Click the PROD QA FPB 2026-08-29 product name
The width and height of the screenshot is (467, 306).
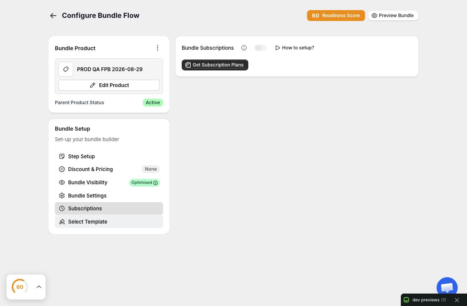(x=110, y=69)
